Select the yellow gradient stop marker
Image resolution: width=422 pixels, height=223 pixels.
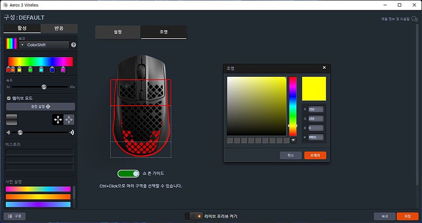[x=19, y=70]
